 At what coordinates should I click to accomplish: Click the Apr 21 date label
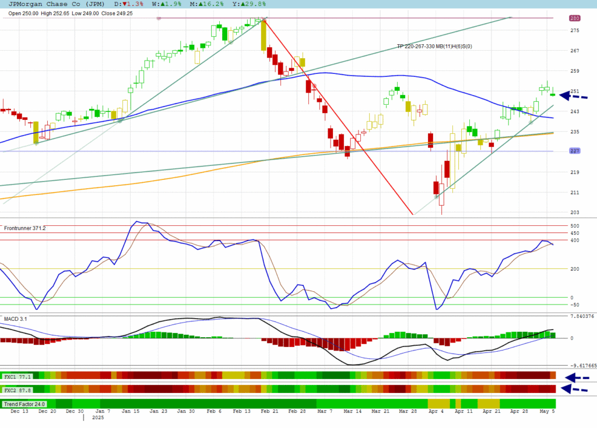tap(491, 411)
